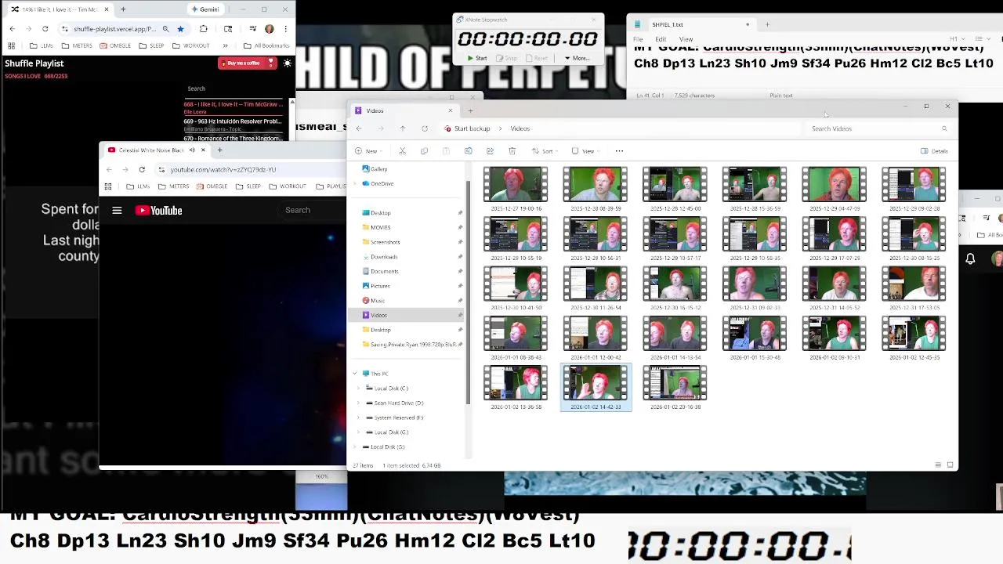Click the Delete trash icon in File Explorer
This screenshot has height=564, width=1003.
[512, 151]
